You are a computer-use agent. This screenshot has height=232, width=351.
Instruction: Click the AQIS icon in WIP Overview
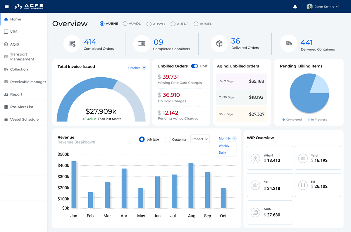click(255, 212)
